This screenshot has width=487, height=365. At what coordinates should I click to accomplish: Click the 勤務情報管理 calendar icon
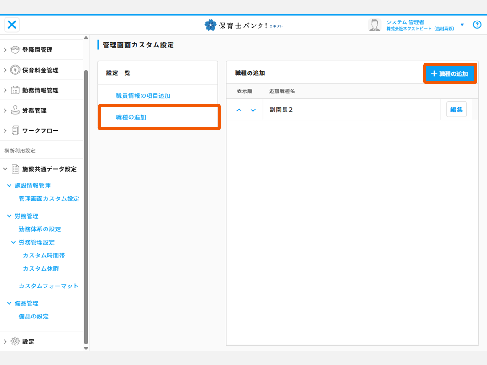tap(15, 90)
